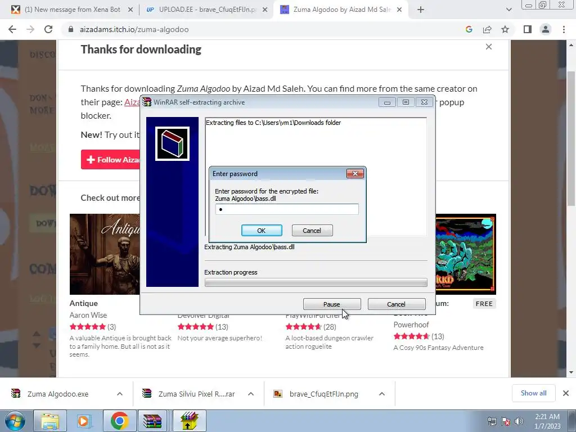Viewport: 576px width, 432px height.
Task: Click the Chrome taskbar icon
Action: pyautogui.click(x=119, y=421)
